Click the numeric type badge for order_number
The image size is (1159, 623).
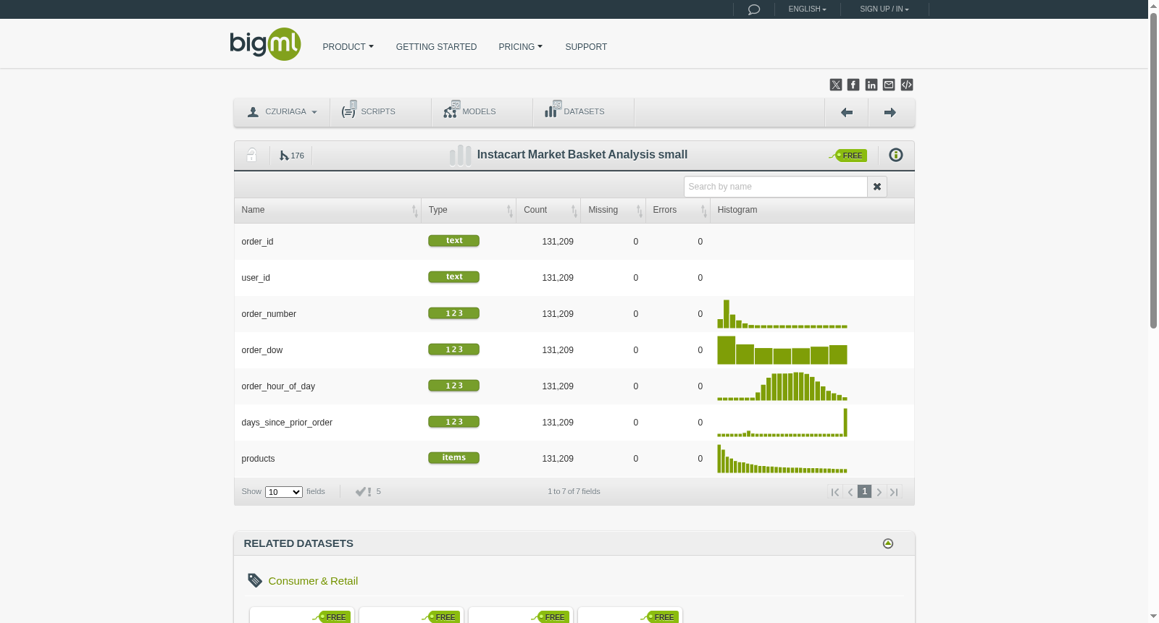(x=453, y=313)
